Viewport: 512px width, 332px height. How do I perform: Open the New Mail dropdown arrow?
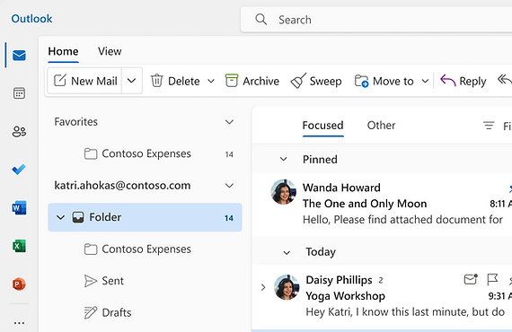tap(131, 81)
